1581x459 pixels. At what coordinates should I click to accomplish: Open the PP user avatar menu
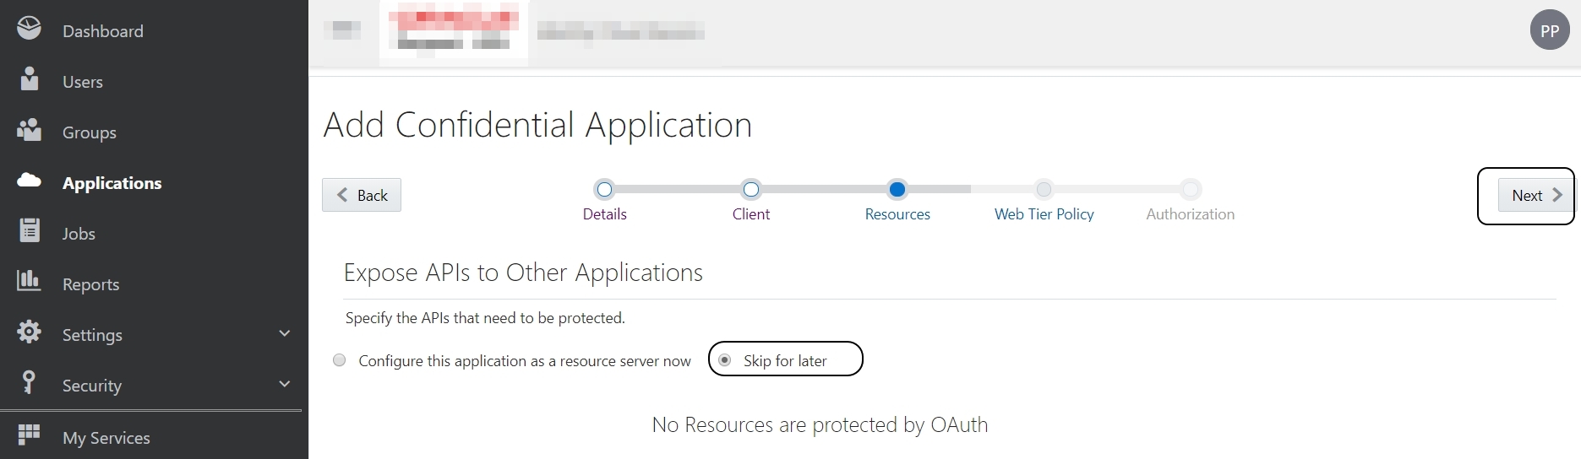click(x=1549, y=30)
